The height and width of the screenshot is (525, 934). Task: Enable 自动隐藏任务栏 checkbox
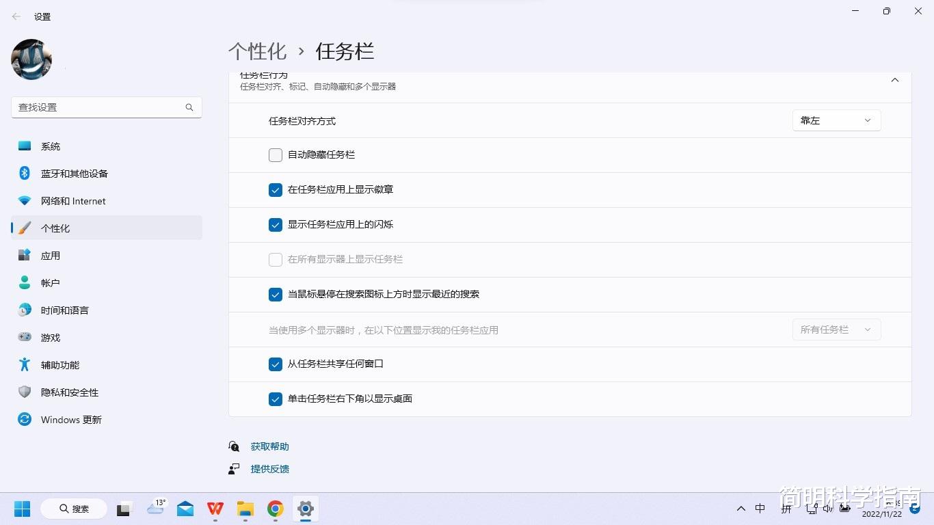(x=275, y=154)
